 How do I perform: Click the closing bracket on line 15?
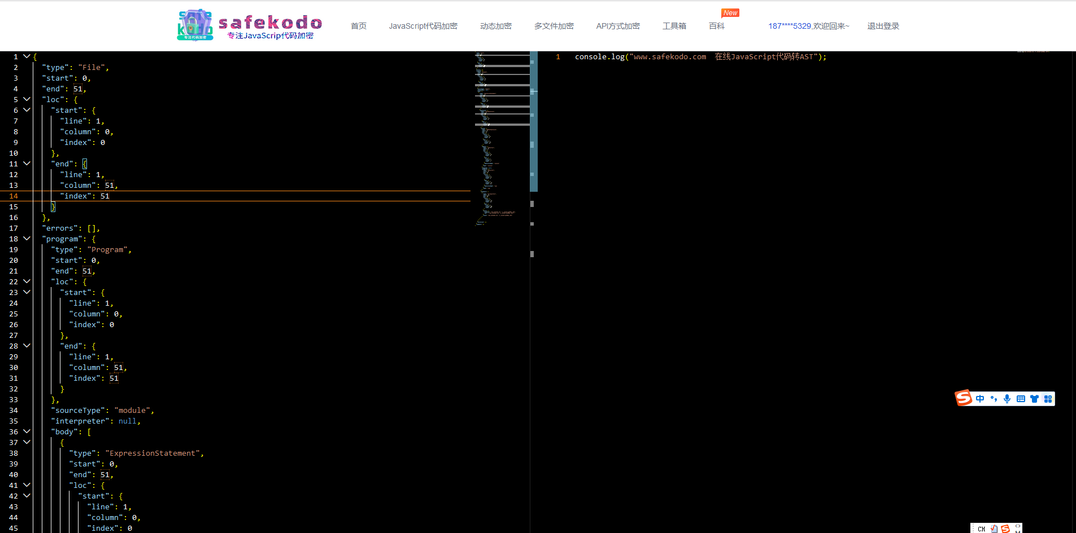(53, 206)
